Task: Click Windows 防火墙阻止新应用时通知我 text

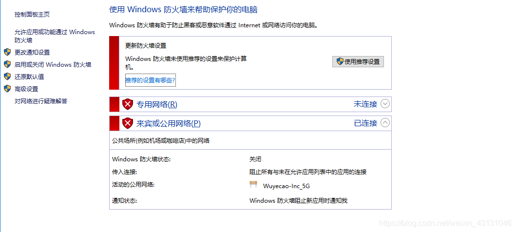Action: 299,200
